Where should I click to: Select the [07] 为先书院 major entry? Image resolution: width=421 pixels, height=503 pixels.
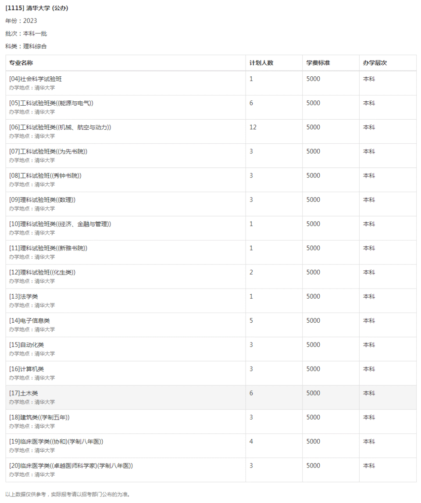[x=48, y=151]
